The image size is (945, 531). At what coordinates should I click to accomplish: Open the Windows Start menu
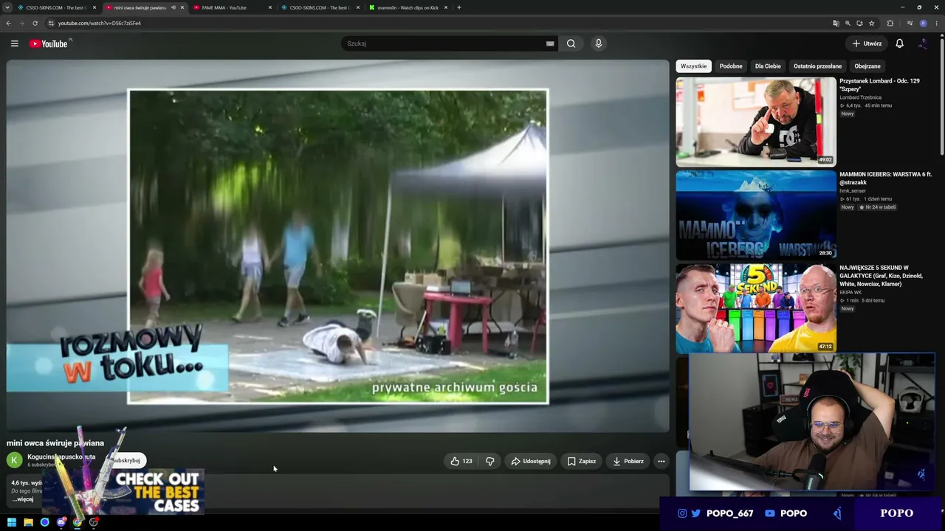pyautogui.click(x=12, y=522)
